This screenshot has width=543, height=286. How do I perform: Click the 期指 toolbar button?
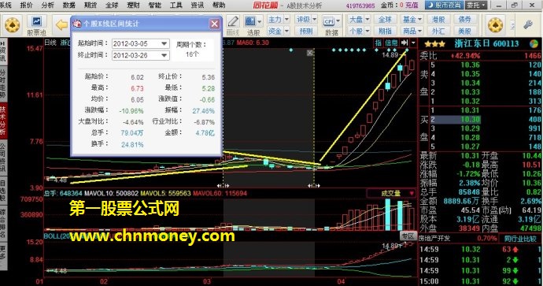385,31
